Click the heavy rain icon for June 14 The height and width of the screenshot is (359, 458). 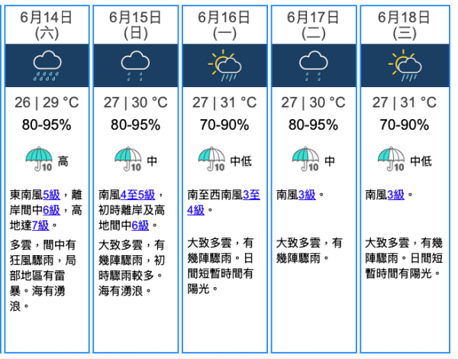pyautogui.click(x=47, y=66)
